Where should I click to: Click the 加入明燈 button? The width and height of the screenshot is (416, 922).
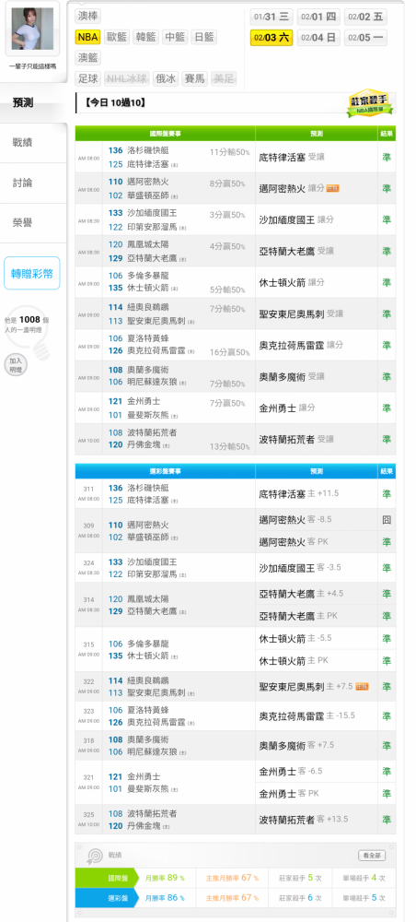pos(16,365)
